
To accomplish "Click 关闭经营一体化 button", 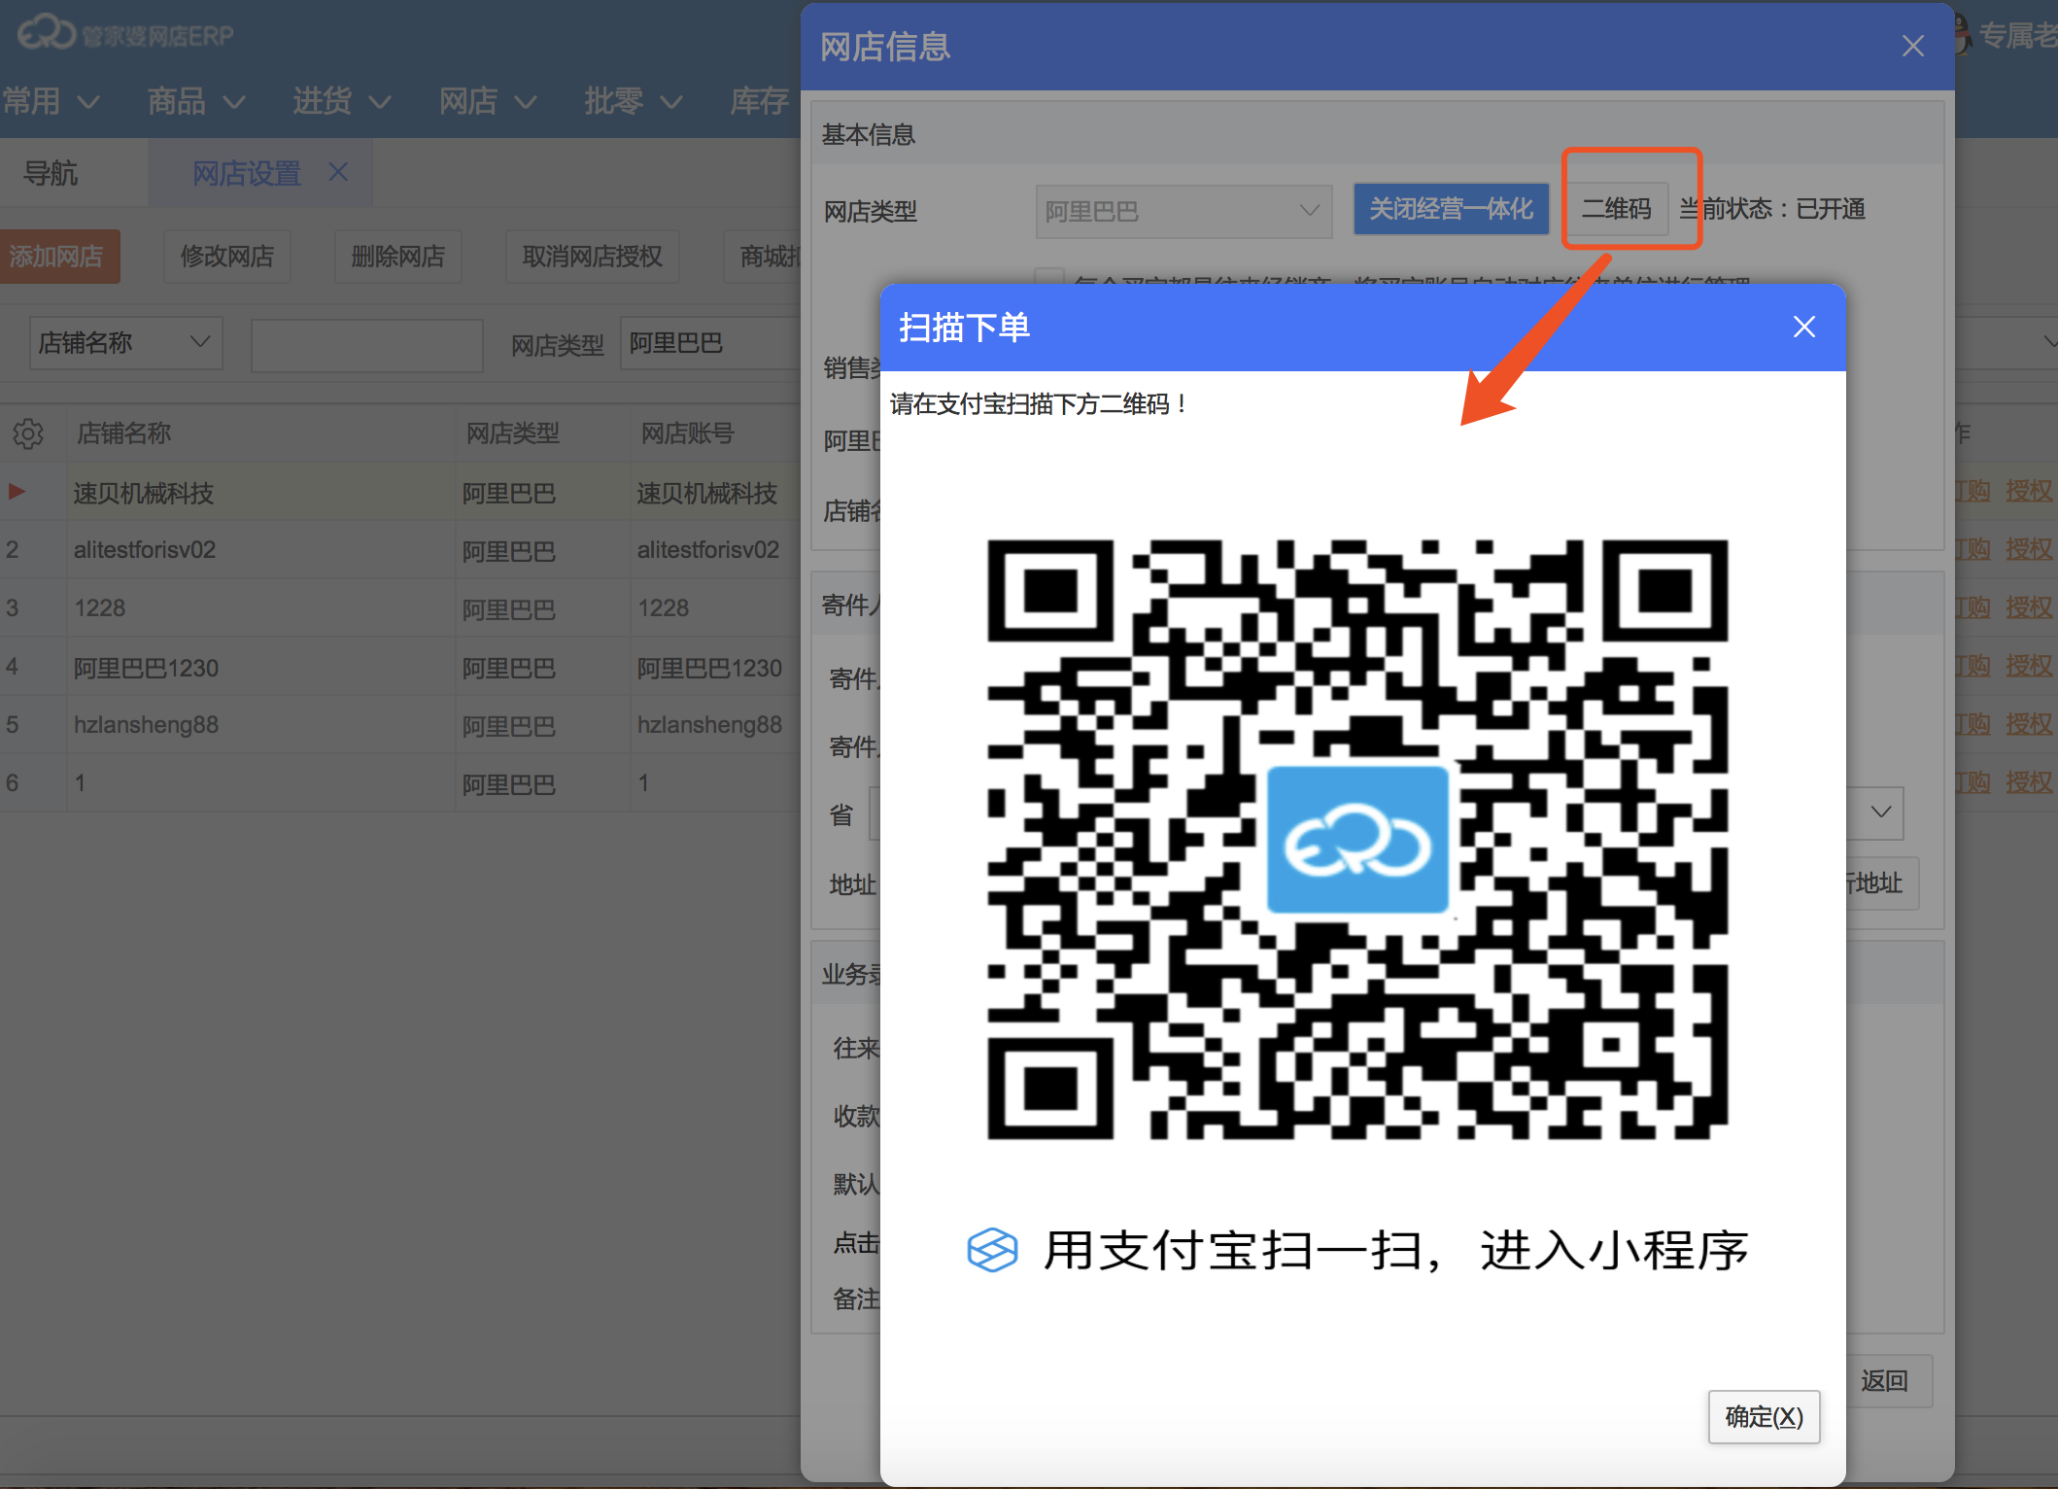I will [x=1451, y=209].
